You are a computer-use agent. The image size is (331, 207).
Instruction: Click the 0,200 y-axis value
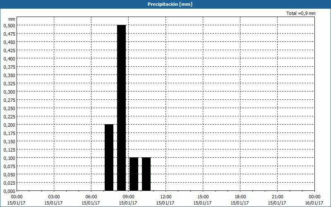click(9, 125)
